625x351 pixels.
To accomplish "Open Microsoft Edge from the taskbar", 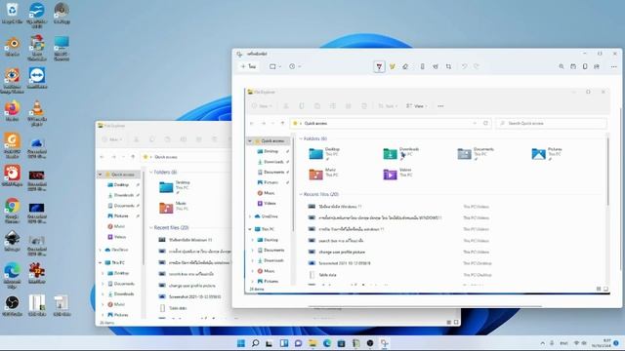I will click(327, 343).
